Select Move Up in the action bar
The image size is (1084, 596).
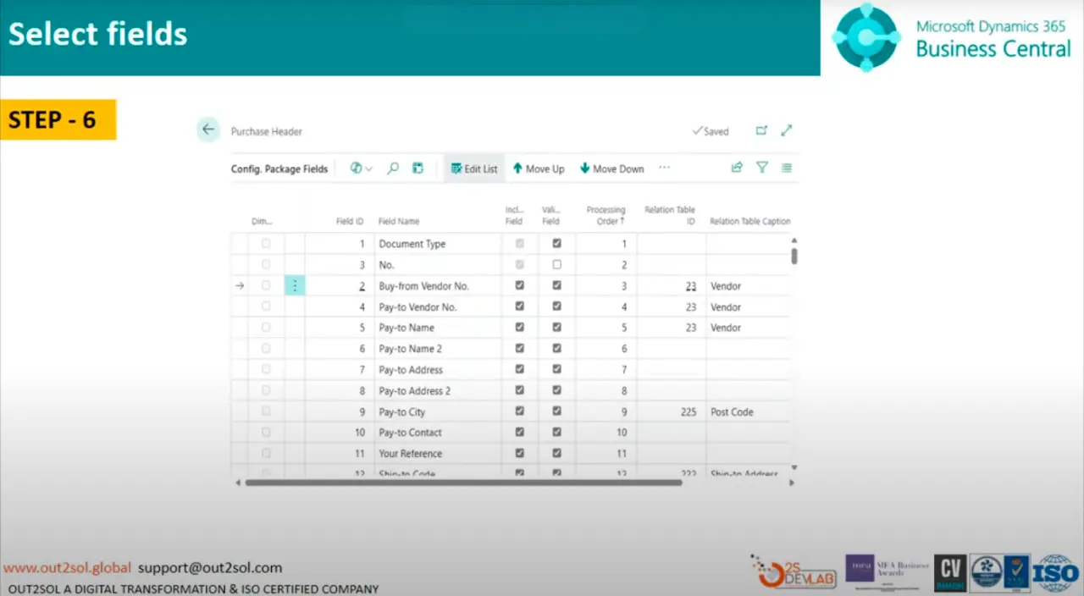539,168
